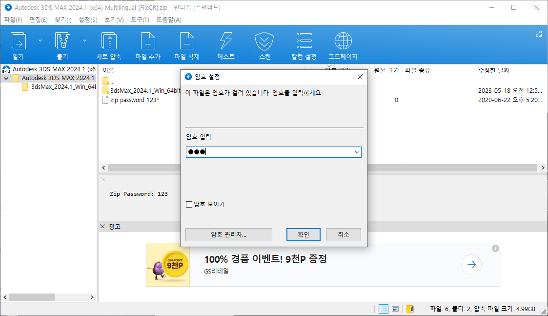Click the 코드페이지 (Codepage) globe icon
The width and height of the screenshot is (548, 316).
point(343,41)
